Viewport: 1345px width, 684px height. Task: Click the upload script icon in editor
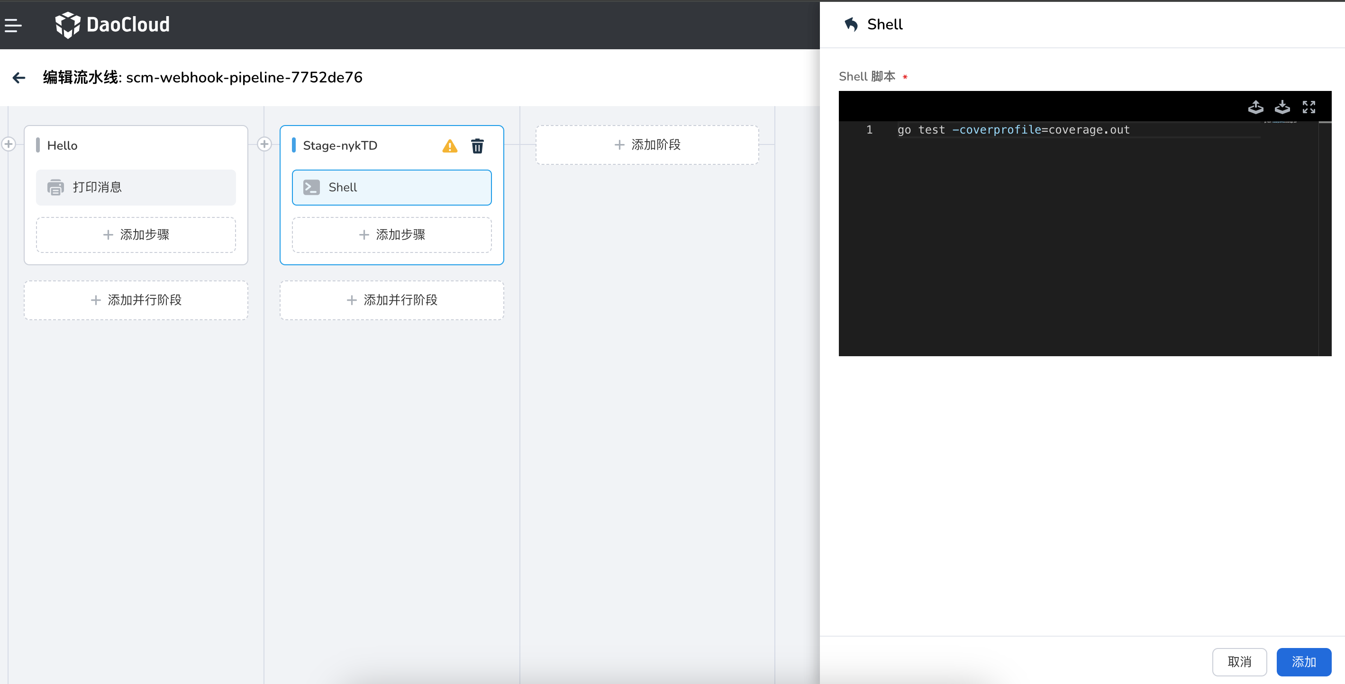(x=1255, y=107)
